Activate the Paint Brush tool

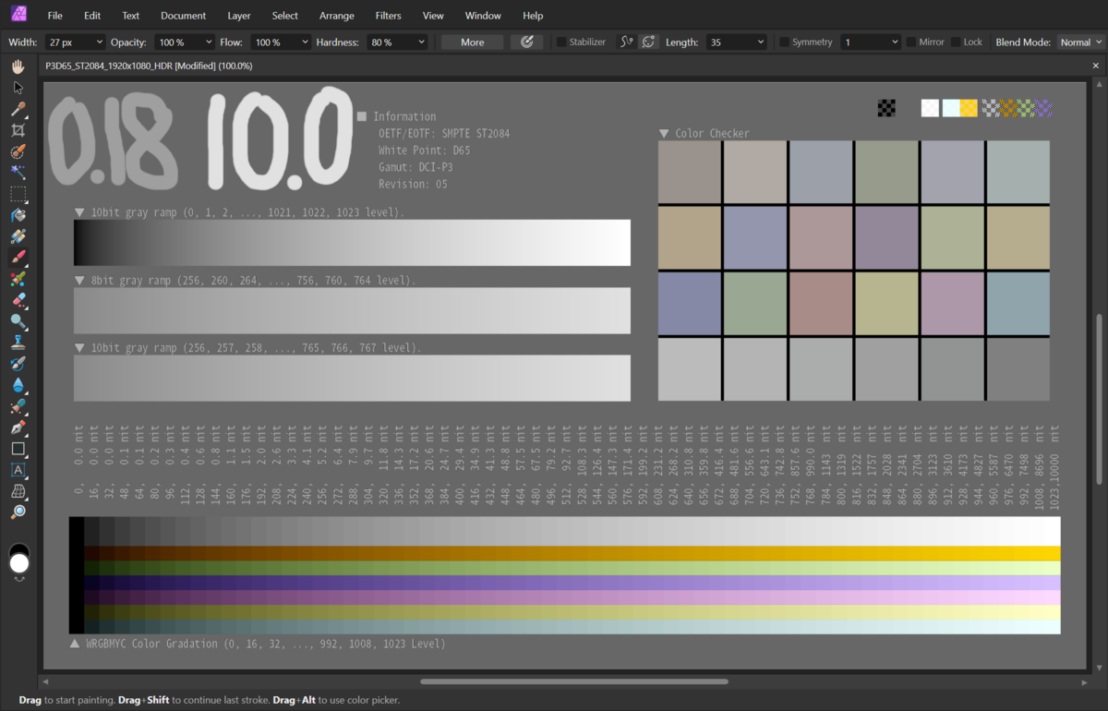[18, 258]
